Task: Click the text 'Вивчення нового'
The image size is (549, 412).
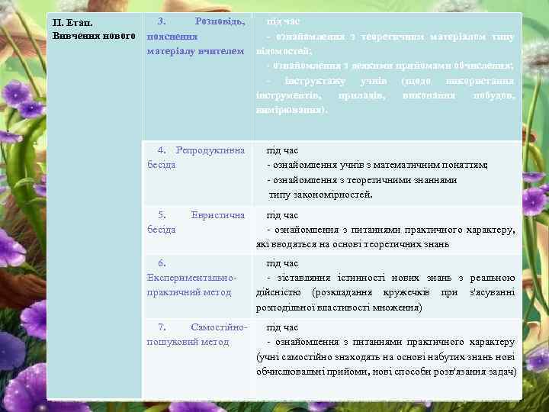Action: 94,36
